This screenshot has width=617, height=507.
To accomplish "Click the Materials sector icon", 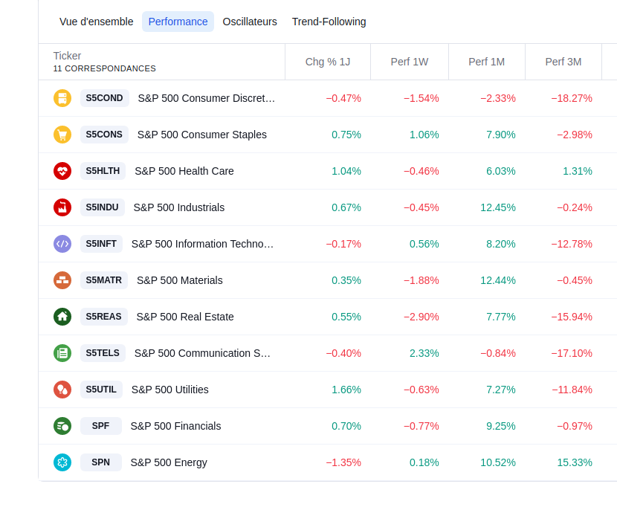I will click(x=62, y=280).
